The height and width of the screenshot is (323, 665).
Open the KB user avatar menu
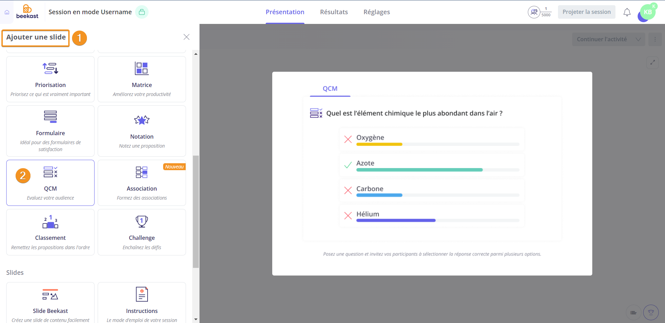647,12
